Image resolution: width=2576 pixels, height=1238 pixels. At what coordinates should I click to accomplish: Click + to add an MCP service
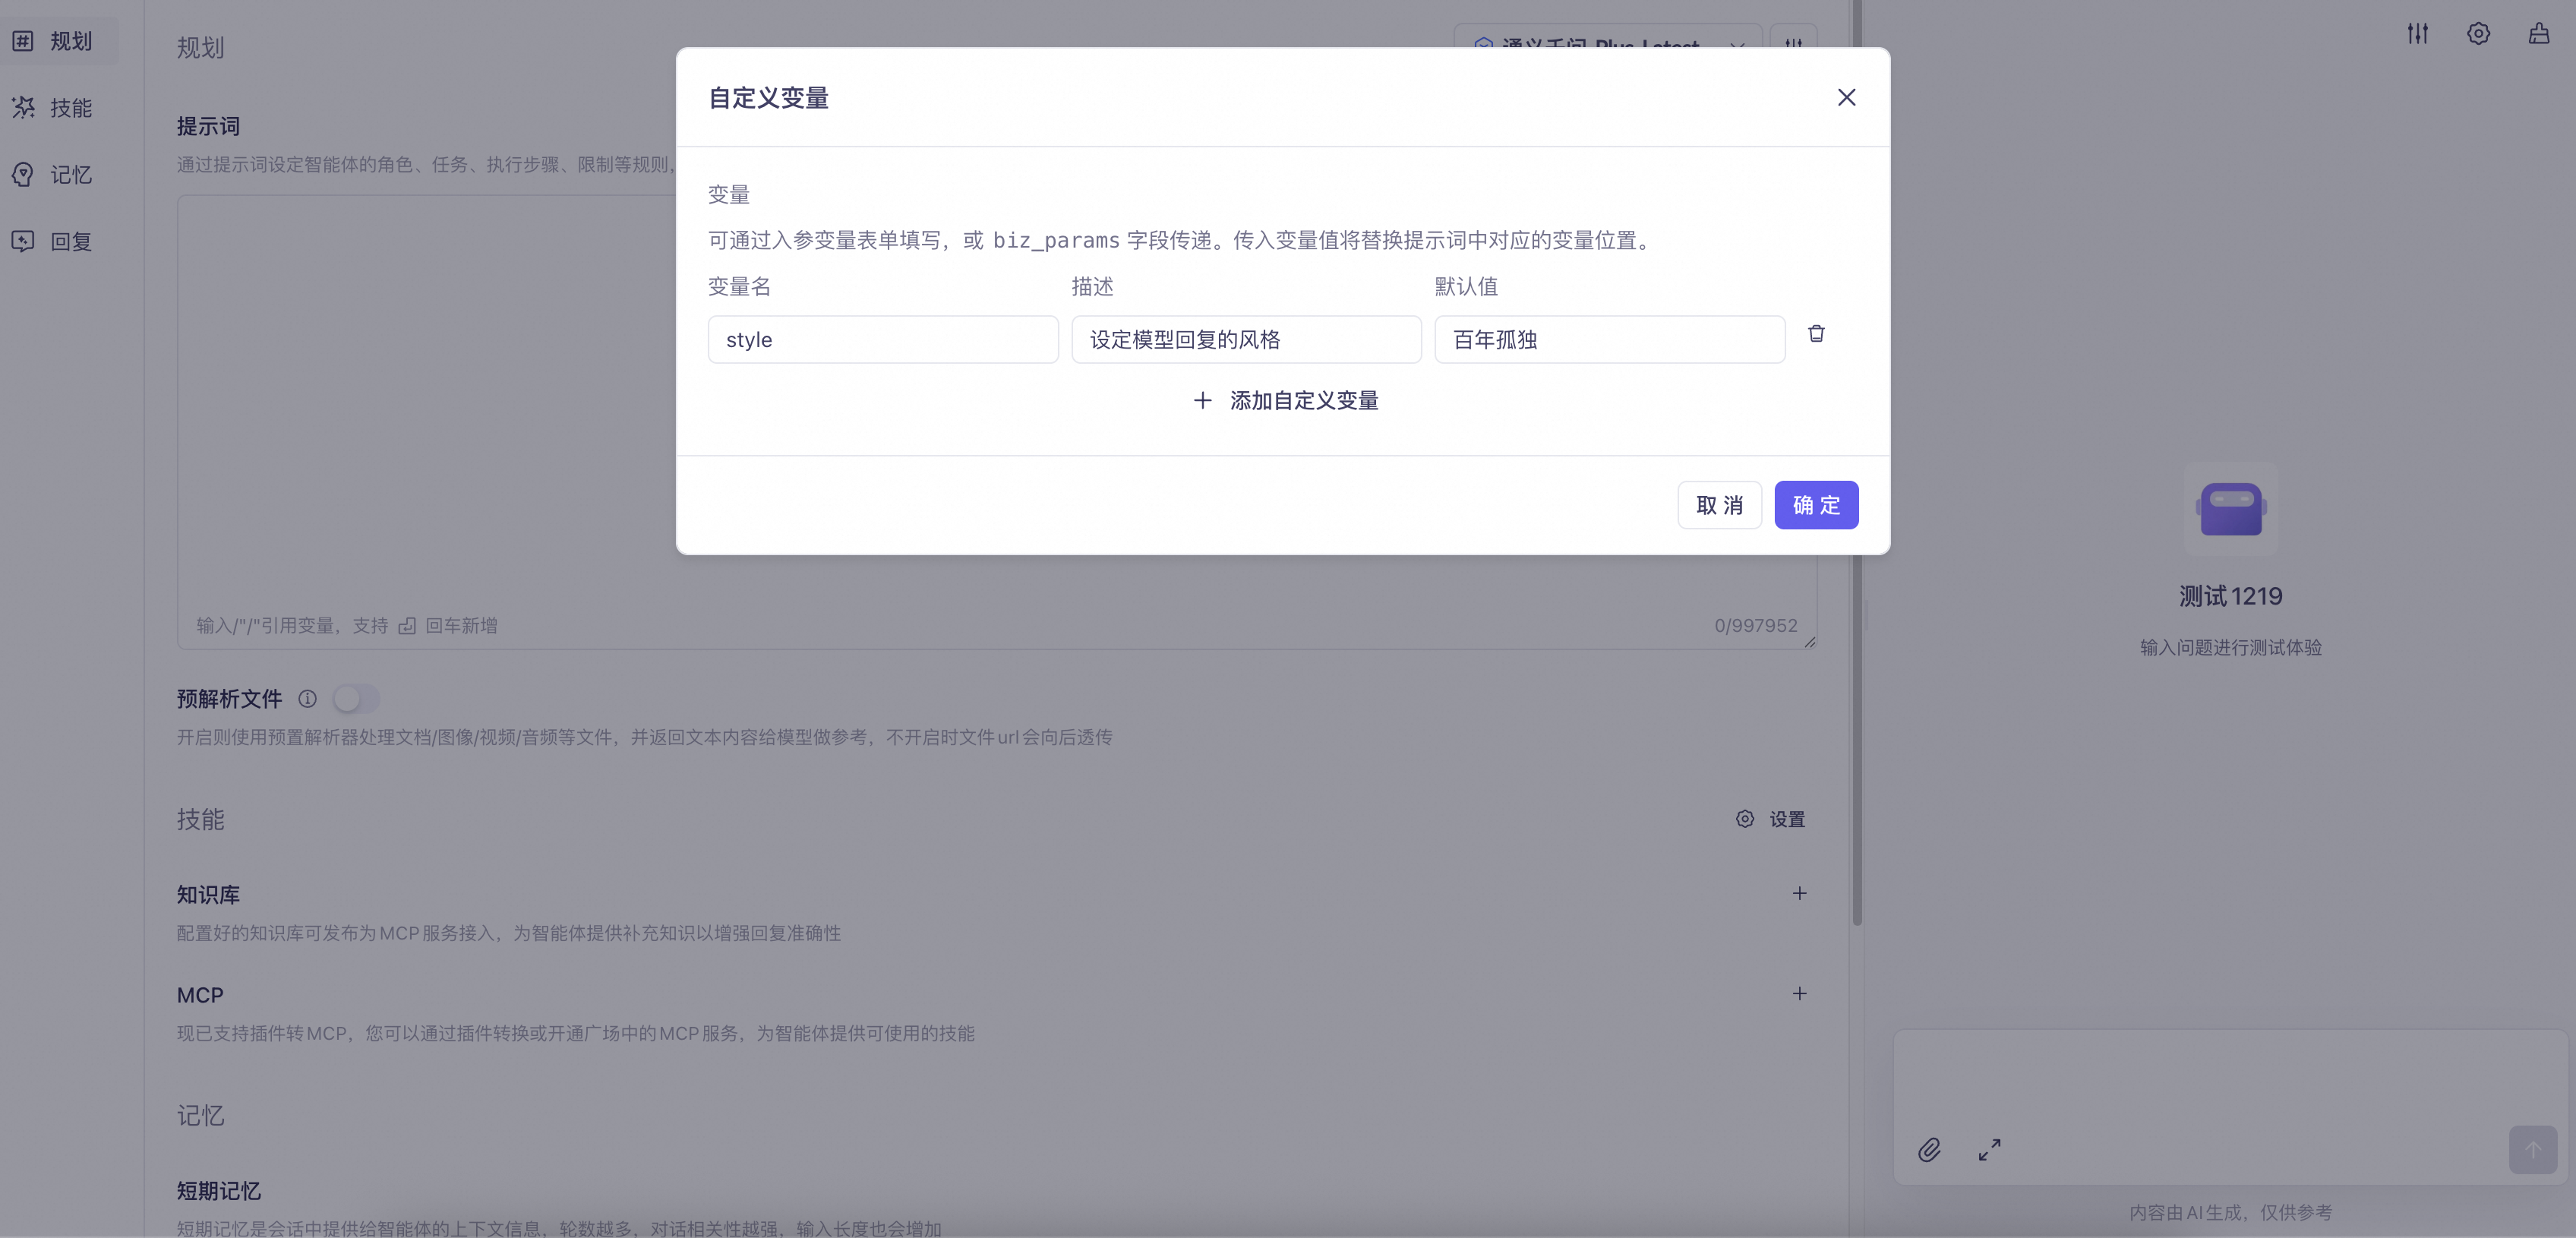(x=1800, y=993)
